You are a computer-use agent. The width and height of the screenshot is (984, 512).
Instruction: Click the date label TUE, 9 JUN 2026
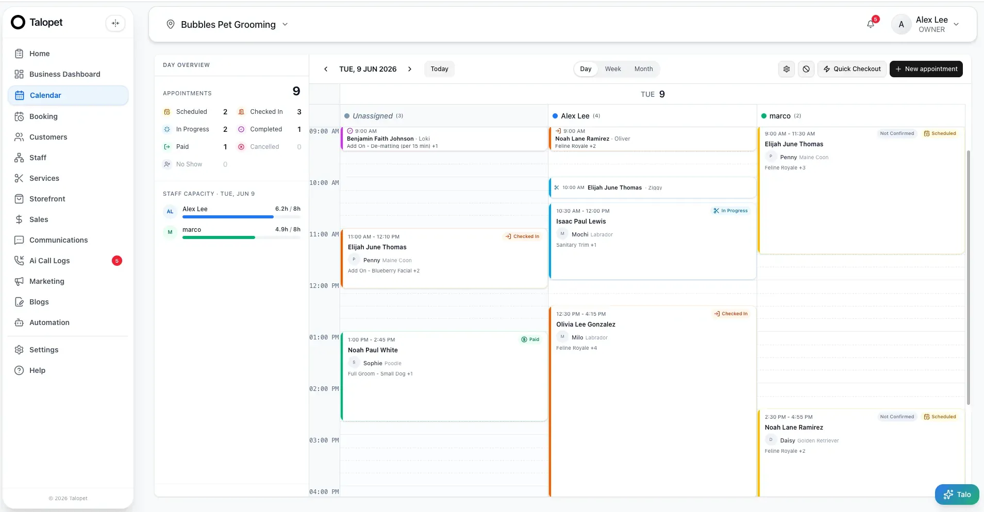[x=368, y=69]
